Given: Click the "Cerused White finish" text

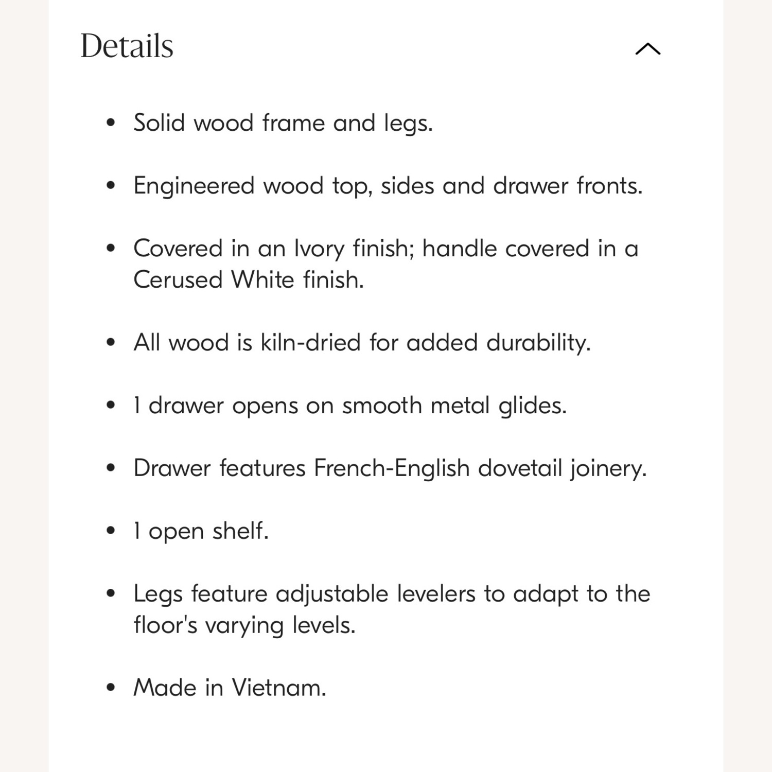Looking at the screenshot, I should [x=249, y=280].
